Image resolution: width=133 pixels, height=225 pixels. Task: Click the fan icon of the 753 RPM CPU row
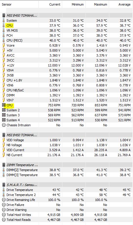[x=4, y=105]
